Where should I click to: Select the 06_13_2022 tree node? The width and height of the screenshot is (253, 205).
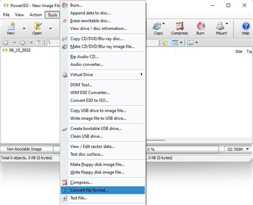pos(20,50)
